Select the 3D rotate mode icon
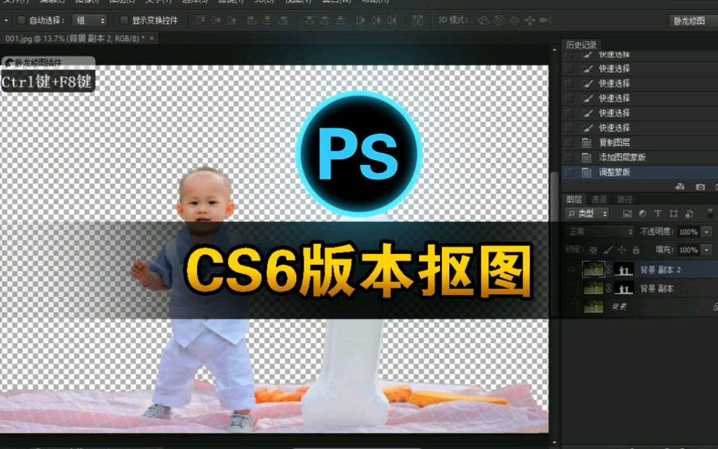This screenshot has width=718, height=449. click(484, 20)
